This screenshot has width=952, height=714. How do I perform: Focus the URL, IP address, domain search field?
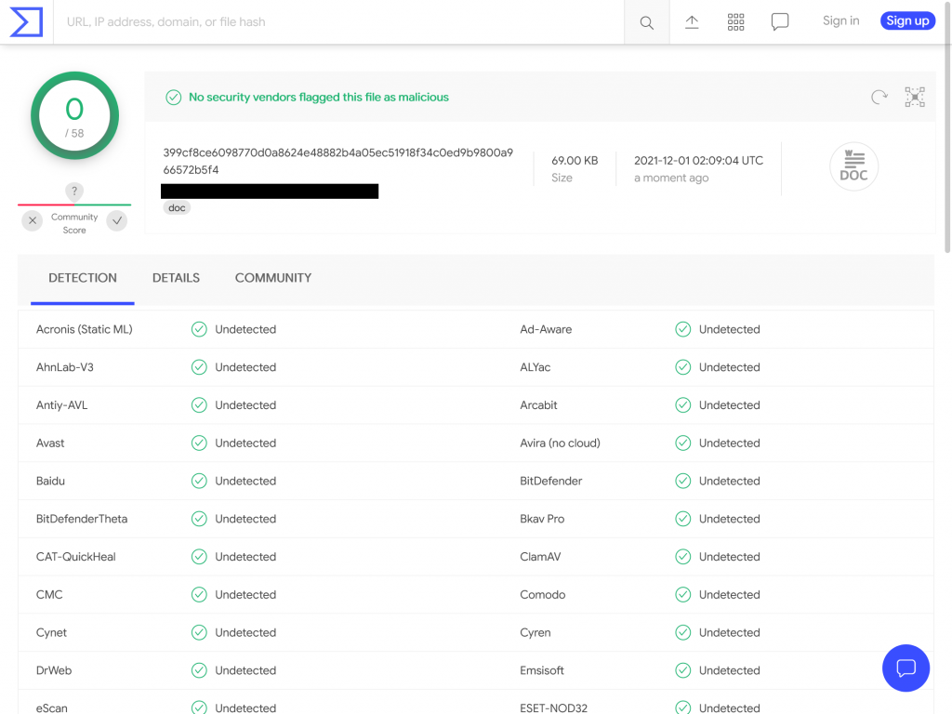tap(338, 22)
